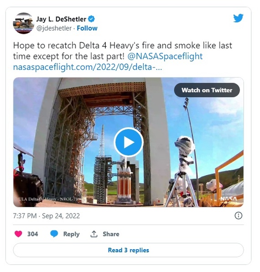260x272 pixels.
Task: Follow the @jdeshetler account
Action: tap(87, 28)
